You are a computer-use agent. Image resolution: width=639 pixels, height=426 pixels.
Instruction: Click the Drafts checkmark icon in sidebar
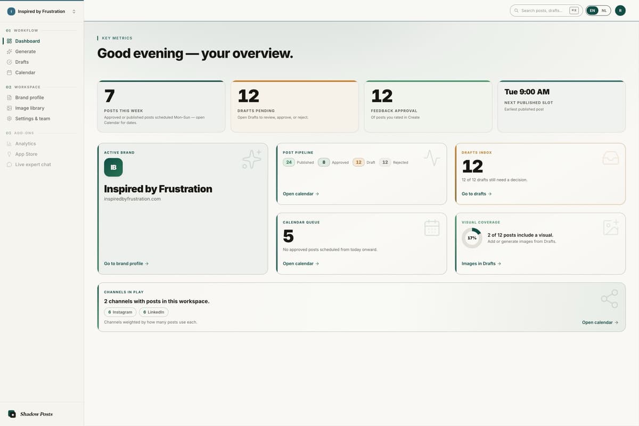[9, 62]
